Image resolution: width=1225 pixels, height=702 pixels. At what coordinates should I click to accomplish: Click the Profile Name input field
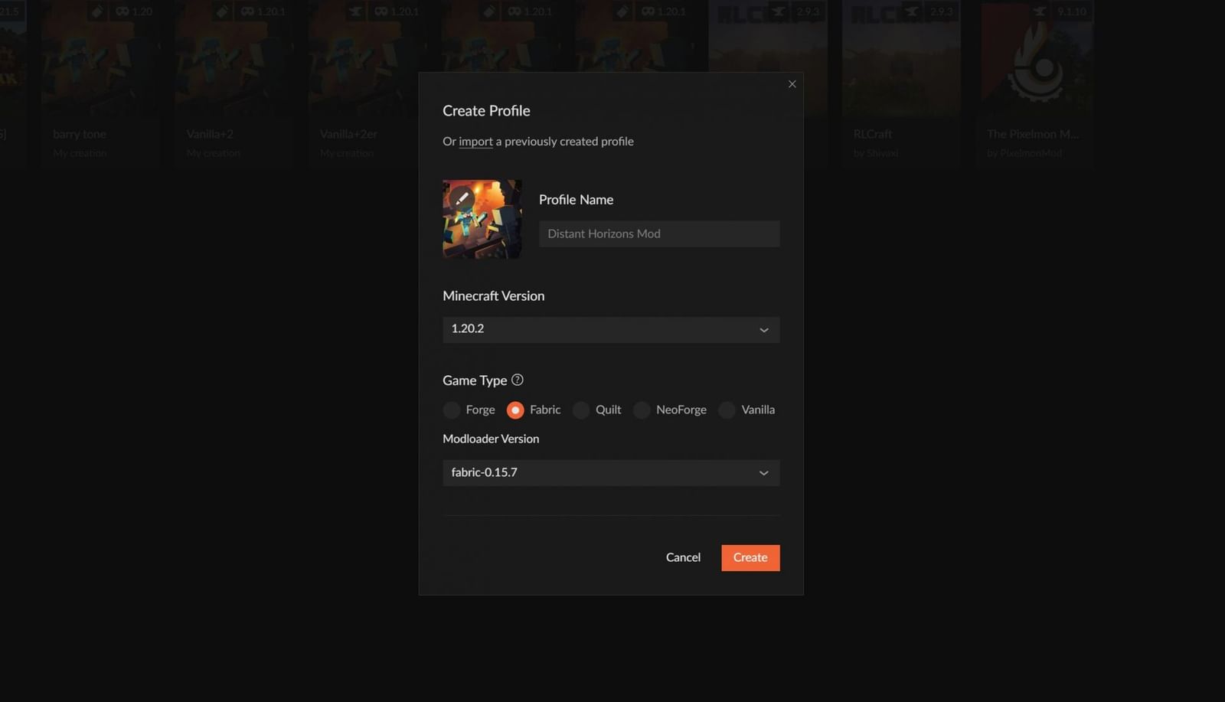tap(659, 233)
